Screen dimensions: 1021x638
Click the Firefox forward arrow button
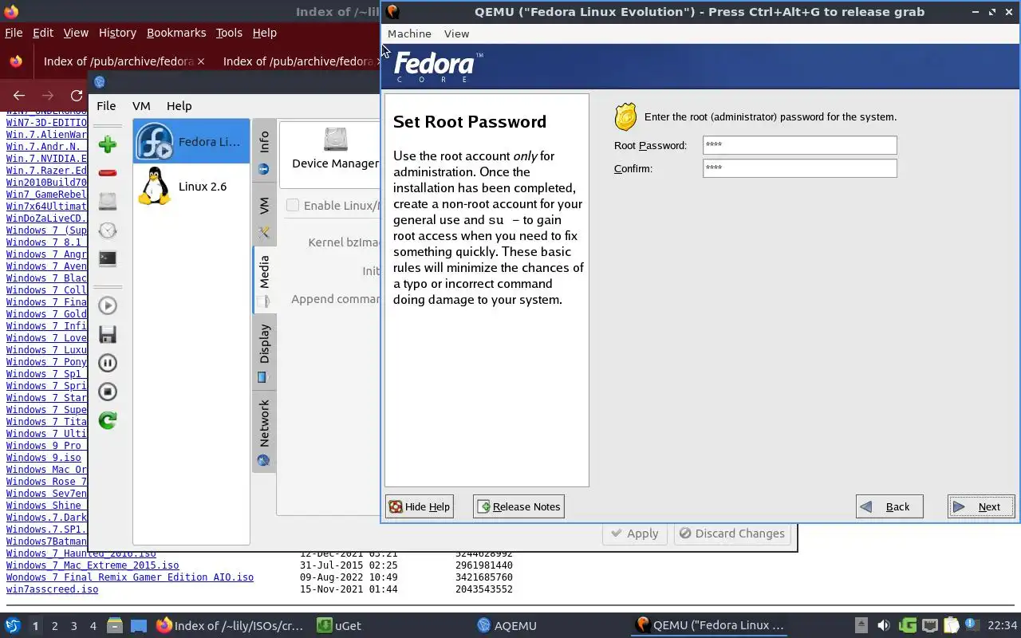pyautogui.click(x=48, y=96)
